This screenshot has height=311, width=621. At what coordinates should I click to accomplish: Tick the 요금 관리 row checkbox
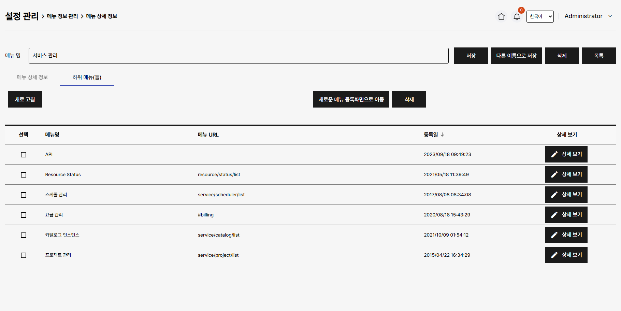(24, 215)
